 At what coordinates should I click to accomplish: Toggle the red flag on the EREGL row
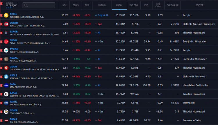(1, 42)
